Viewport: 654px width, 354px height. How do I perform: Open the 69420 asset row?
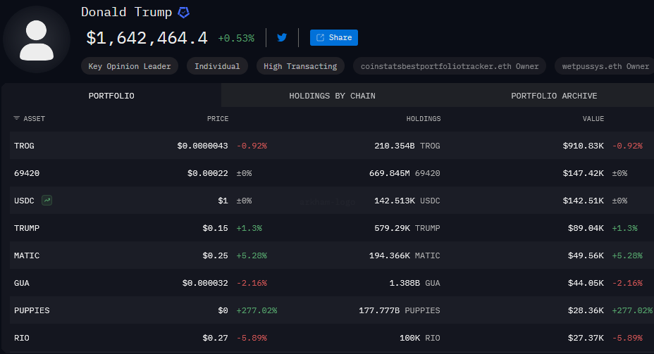[332, 173]
